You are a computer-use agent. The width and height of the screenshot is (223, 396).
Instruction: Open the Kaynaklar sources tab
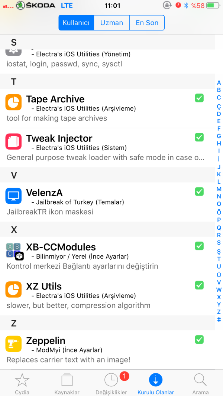coord(67,384)
